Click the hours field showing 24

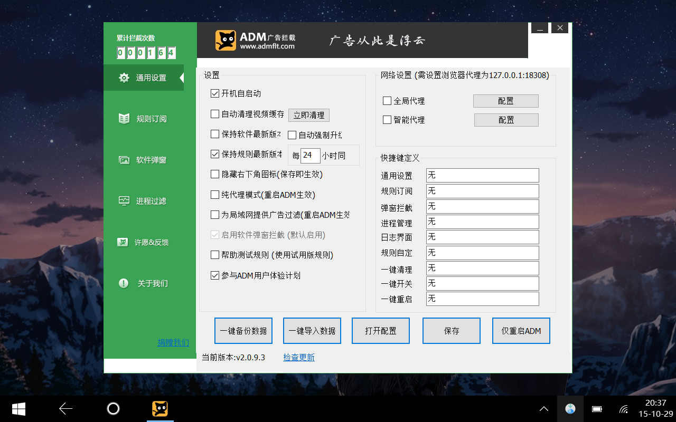coord(311,155)
